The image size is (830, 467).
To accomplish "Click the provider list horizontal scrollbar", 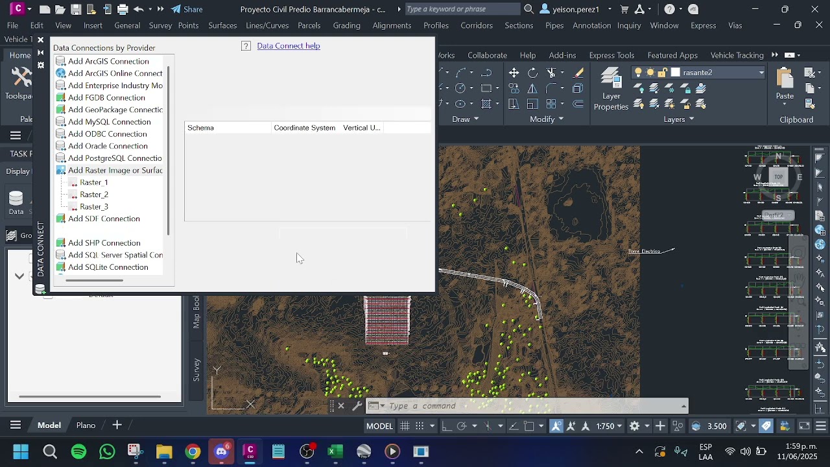I will tap(94, 280).
